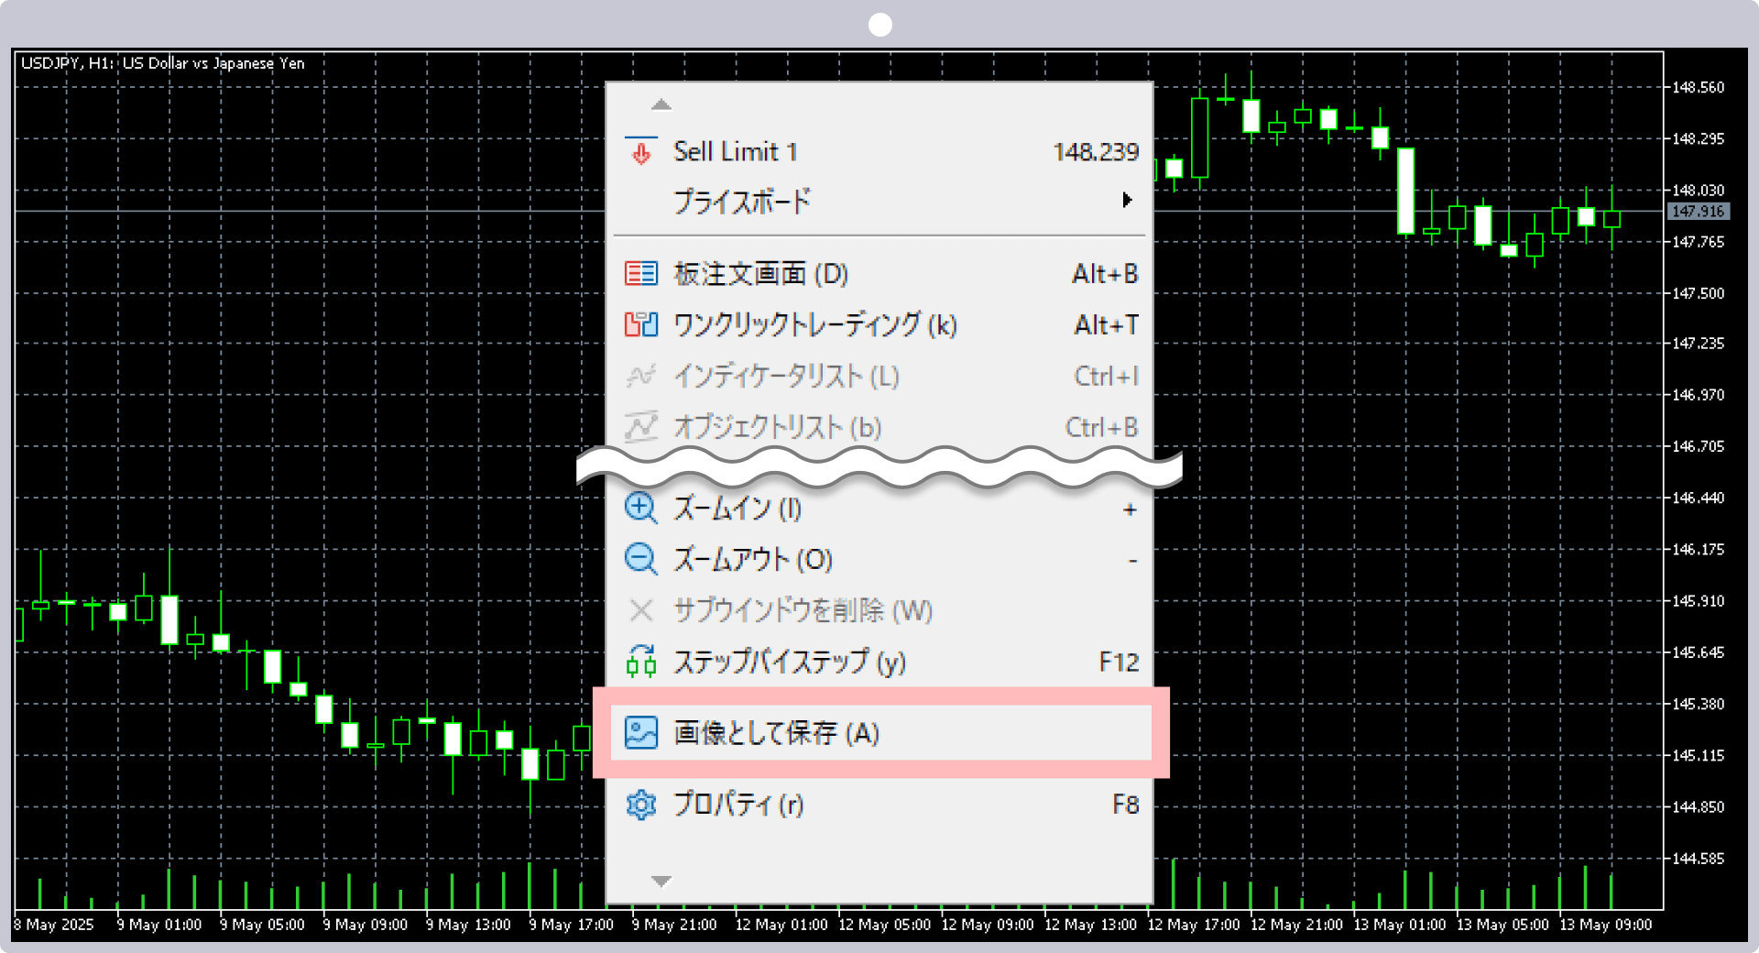The height and width of the screenshot is (953, 1759).
Task: Click the オブジェクトリスト object list icon
Action: (642, 427)
